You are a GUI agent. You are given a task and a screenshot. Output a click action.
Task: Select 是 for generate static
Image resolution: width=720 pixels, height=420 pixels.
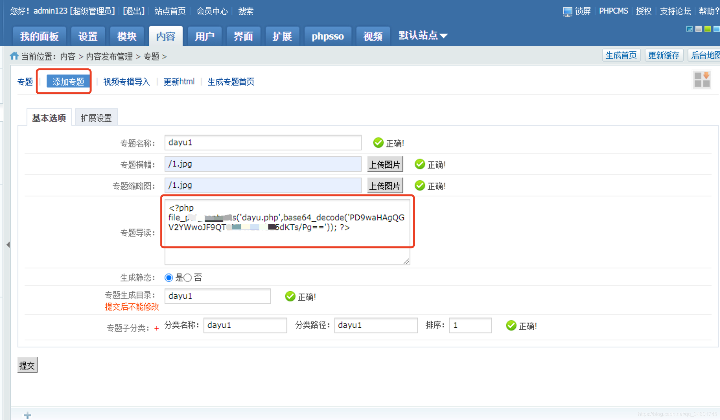click(x=168, y=278)
